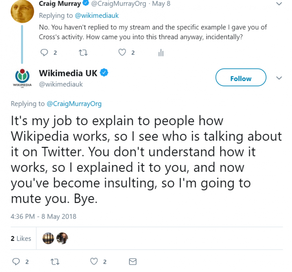Open more-options chevron beside Follow button
Screen dimensions: 292x272
coord(279,78)
